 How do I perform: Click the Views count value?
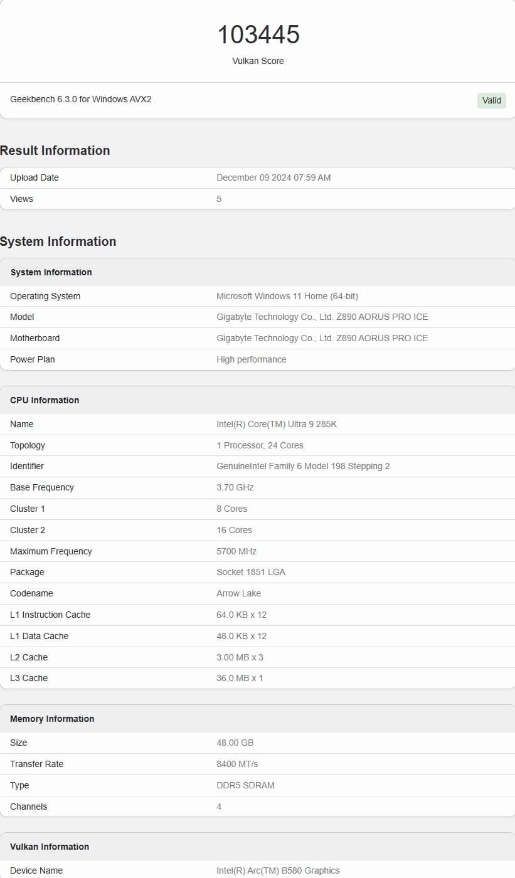[x=218, y=199]
